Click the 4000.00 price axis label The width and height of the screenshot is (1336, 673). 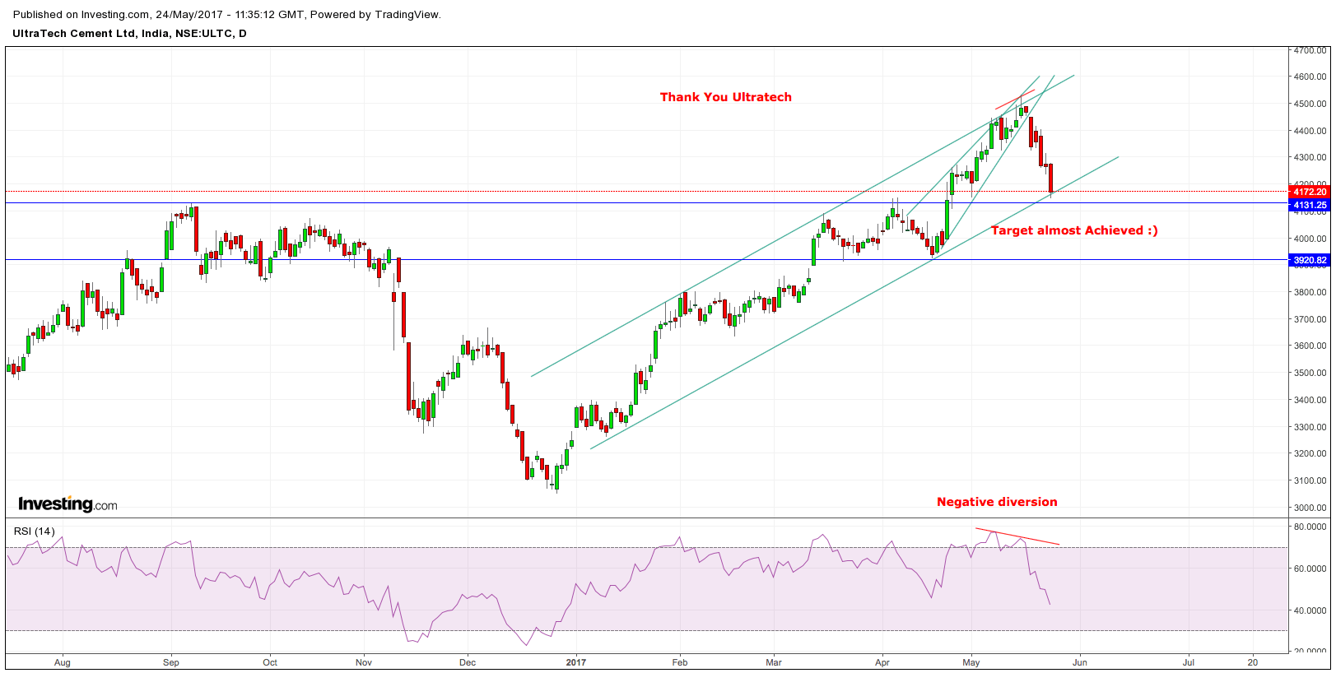(1310, 239)
